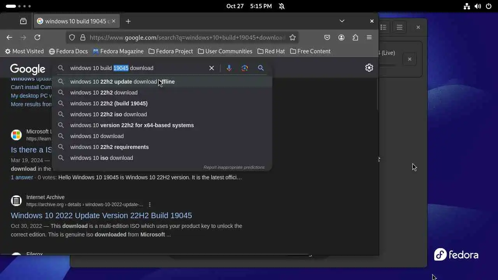
Task: Open Fedora Project bookmarks folder
Action: click(171, 51)
